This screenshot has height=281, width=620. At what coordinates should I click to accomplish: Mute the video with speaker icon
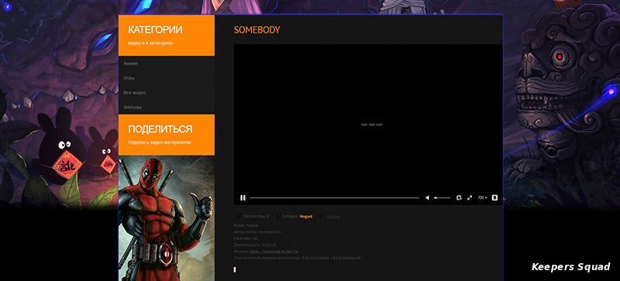click(x=427, y=197)
